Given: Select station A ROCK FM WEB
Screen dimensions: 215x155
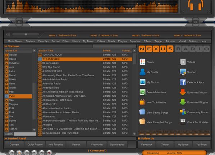Looking at the screenshot, I should (85, 71).
